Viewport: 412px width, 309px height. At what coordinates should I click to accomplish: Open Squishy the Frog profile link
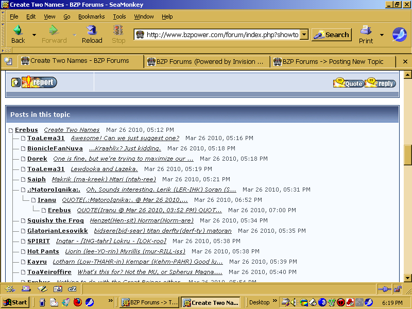(x=56, y=220)
